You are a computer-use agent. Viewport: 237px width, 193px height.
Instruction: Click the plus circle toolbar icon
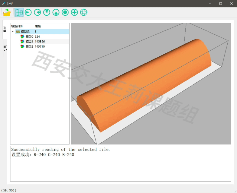(74, 12)
